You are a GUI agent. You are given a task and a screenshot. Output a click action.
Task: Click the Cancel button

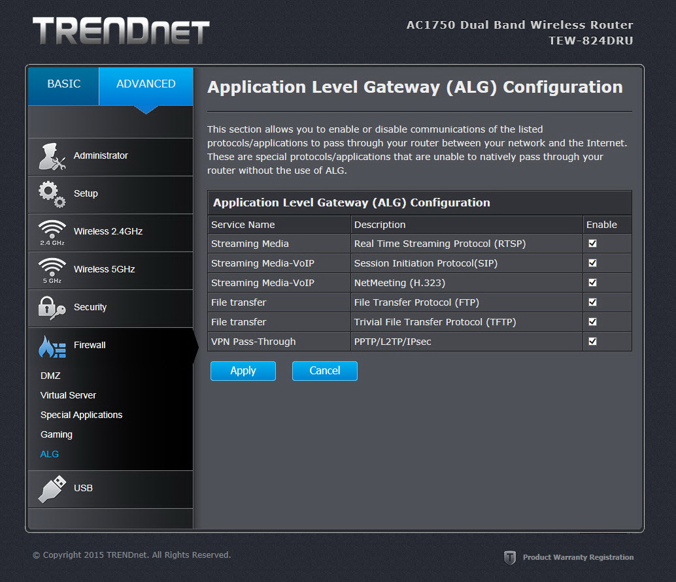(x=325, y=371)
